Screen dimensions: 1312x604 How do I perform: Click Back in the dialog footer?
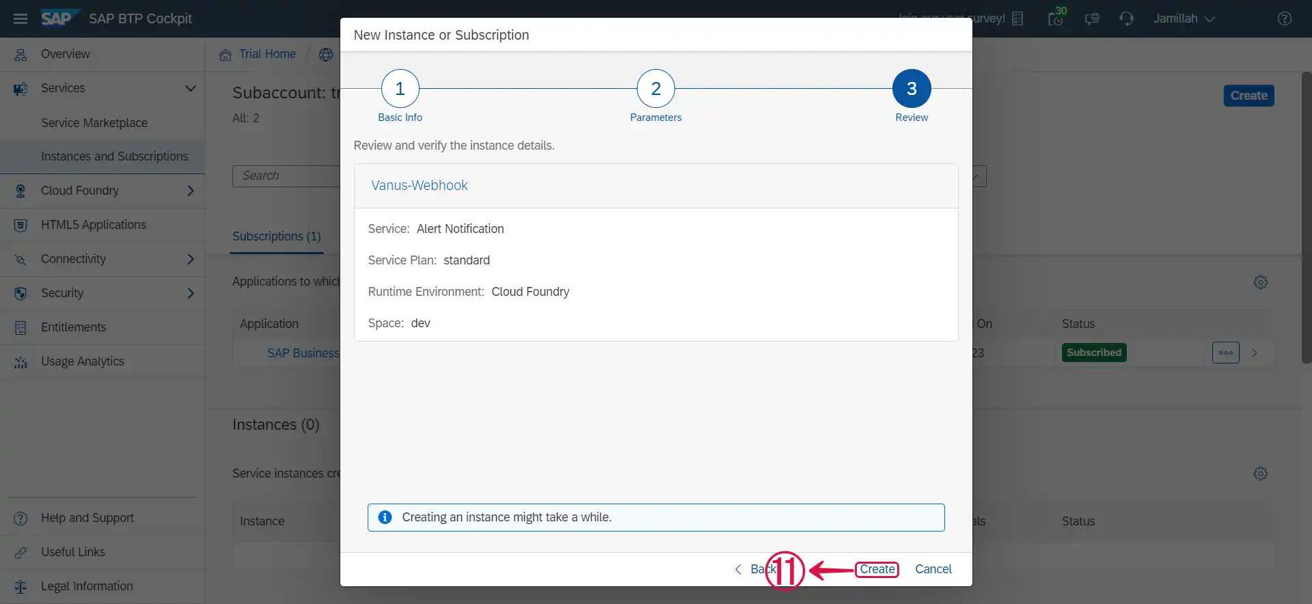point(756,569)
